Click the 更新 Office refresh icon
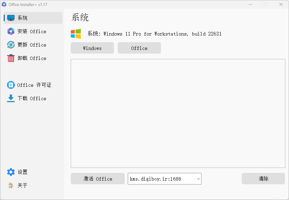 [10, 45]
